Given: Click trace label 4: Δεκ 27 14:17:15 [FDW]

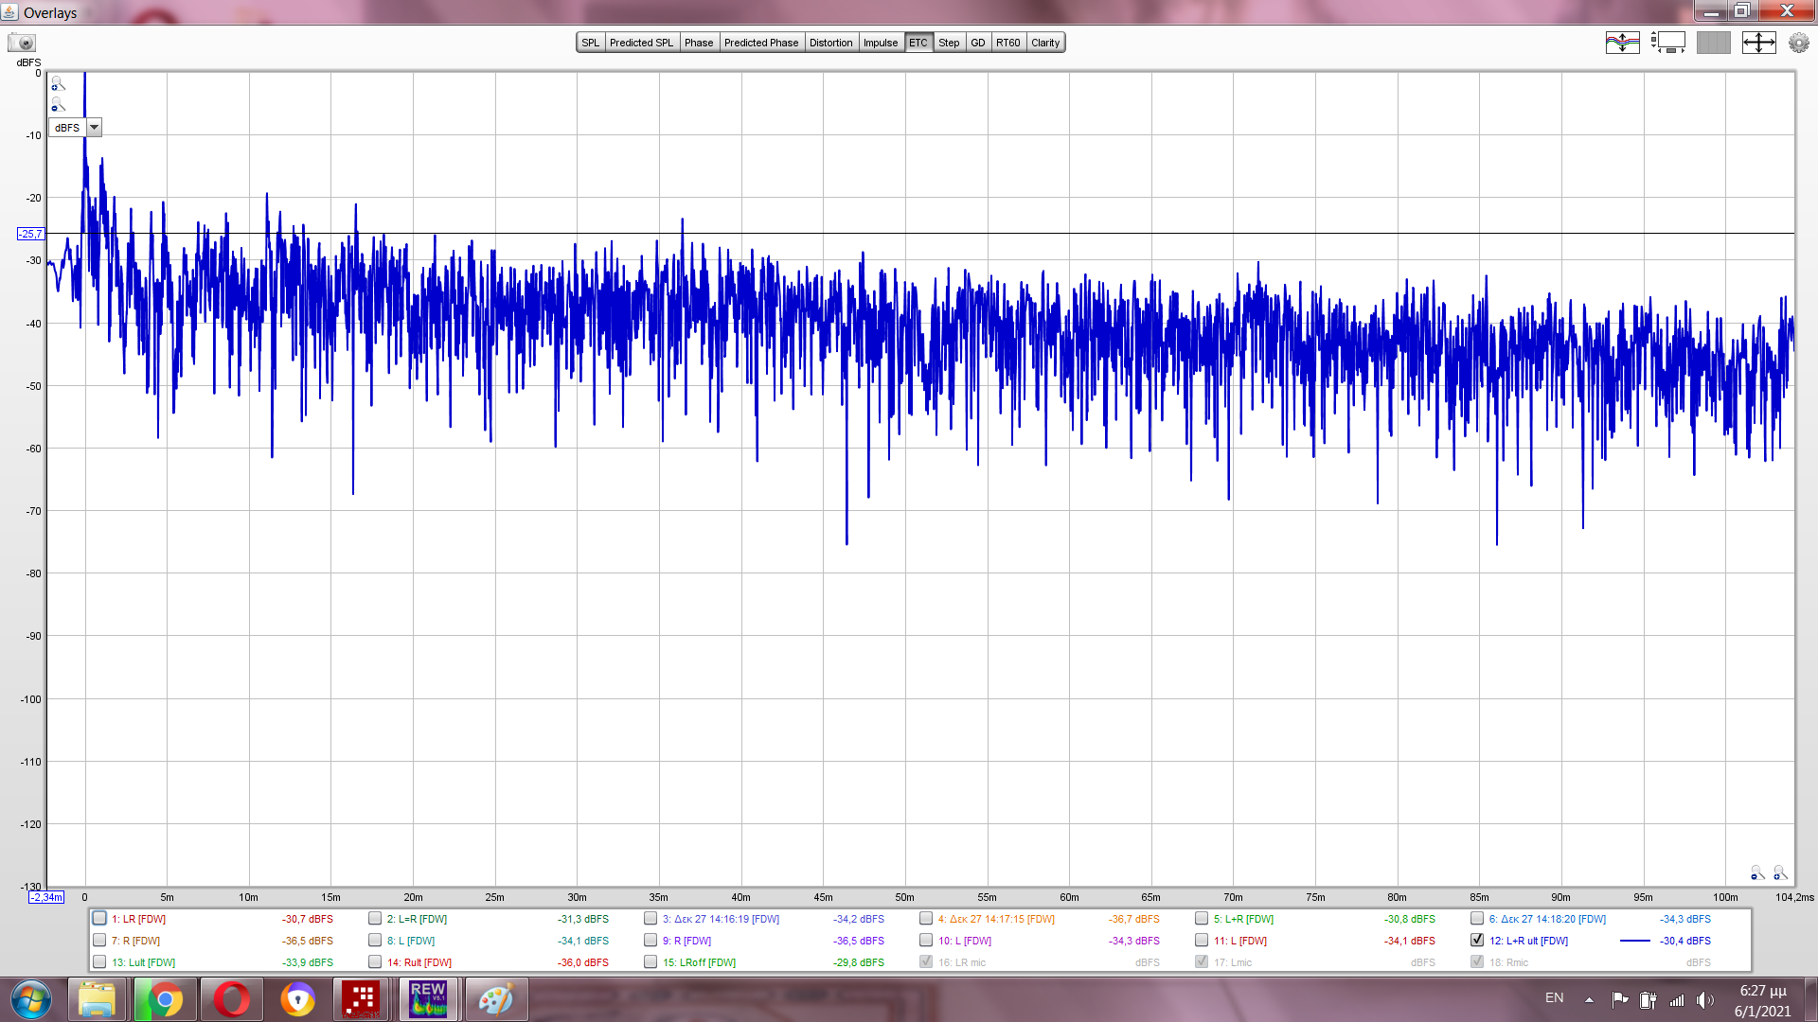Looking at the screenshot, I should [x=996, y=919].
